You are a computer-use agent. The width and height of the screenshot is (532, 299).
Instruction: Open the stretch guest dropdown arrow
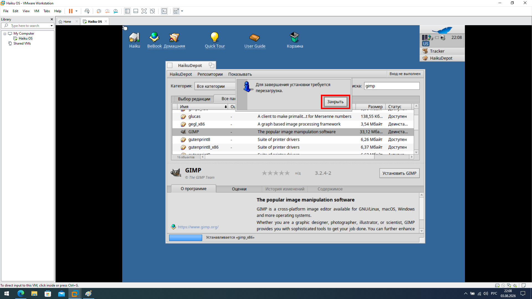point(182,11)
